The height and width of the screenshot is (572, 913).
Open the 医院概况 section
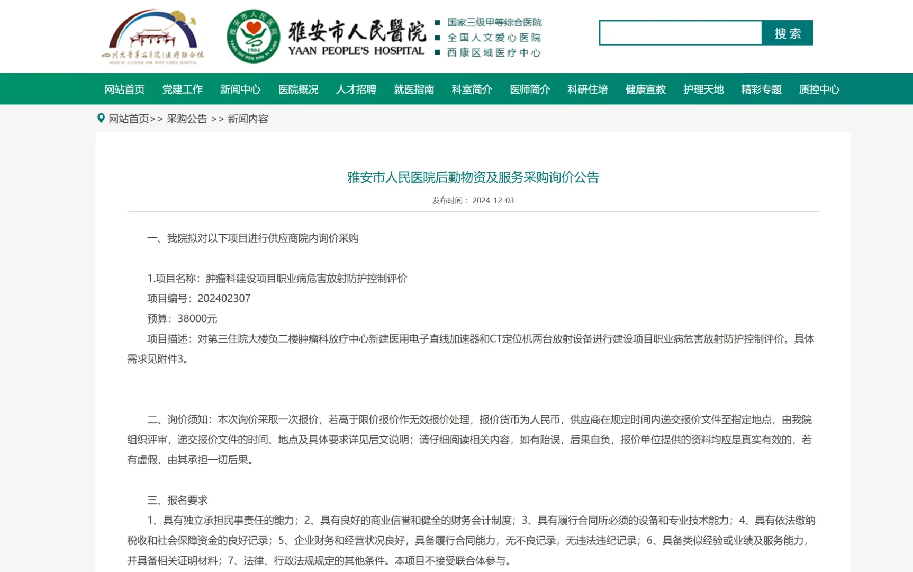pyautogui.click(x=298, y=90)
